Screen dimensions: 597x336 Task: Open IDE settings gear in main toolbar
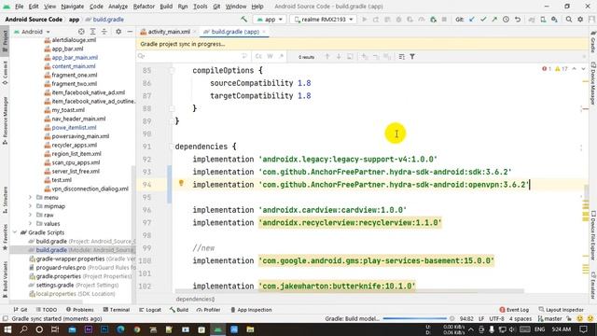pos(580,19)
